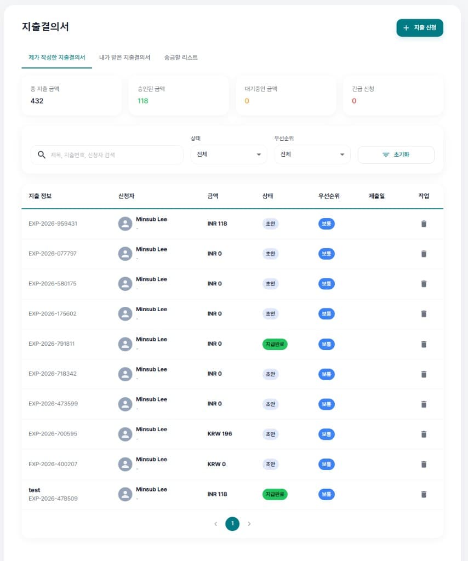Click avatar icon in EXP-2026-077797 row
468x561 pixels.
(x=125, y=254)
